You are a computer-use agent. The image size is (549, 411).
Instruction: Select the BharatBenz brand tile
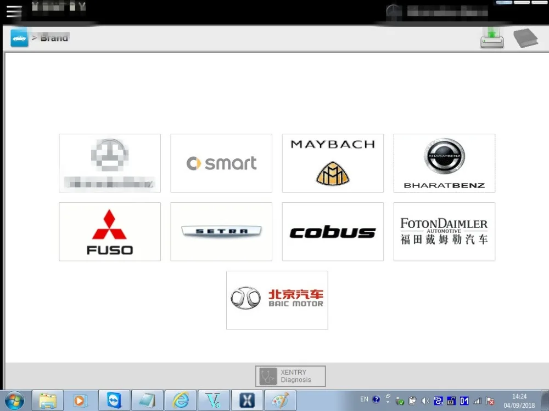(444, 163)
